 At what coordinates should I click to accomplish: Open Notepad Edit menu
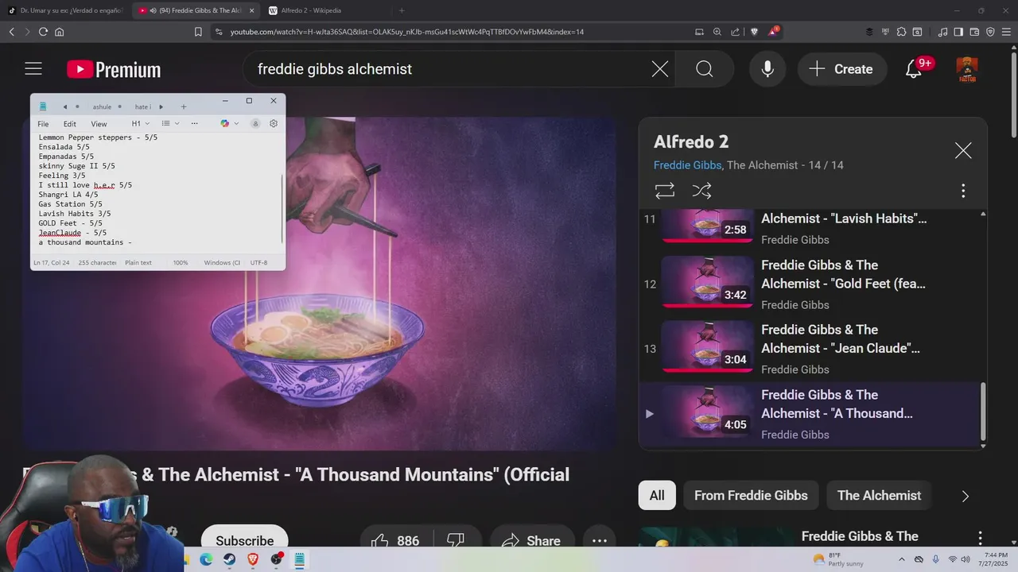pos(70,124)
